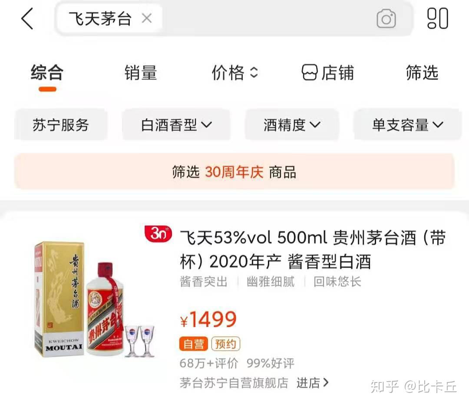469x406 pixels.
Task: Expand the 单支容量 dropdown
Action: point(407,125)
